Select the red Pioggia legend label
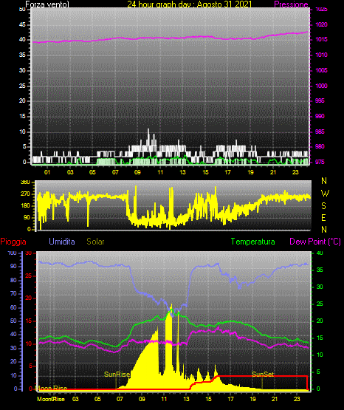The image size is (344, 410). 13,242
